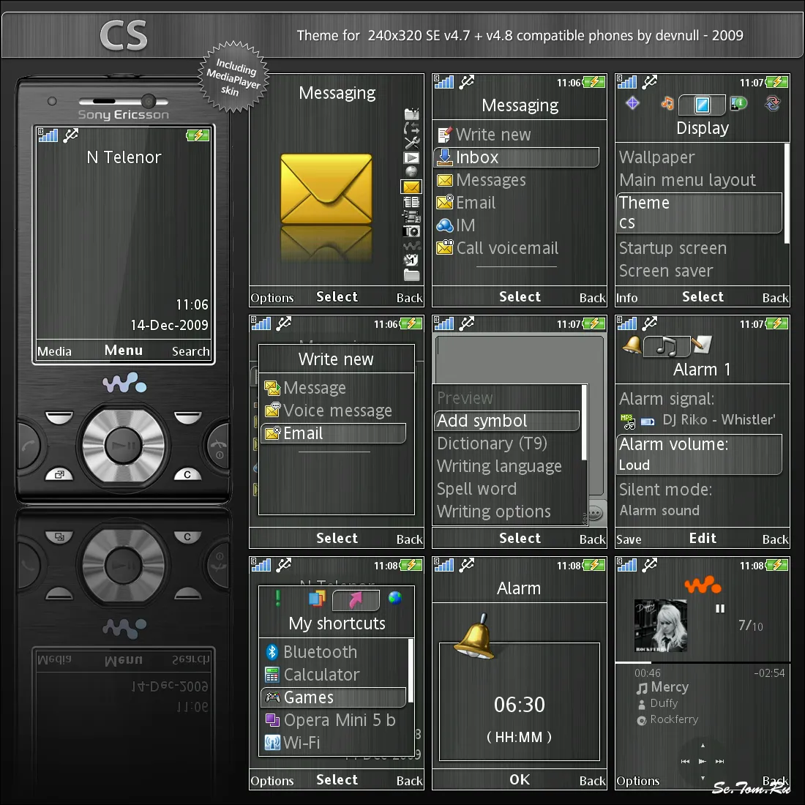This screenshot has height=805, width=805.
Task: Click the large yellow Messaging envelope
Action: tap(326, 189)
